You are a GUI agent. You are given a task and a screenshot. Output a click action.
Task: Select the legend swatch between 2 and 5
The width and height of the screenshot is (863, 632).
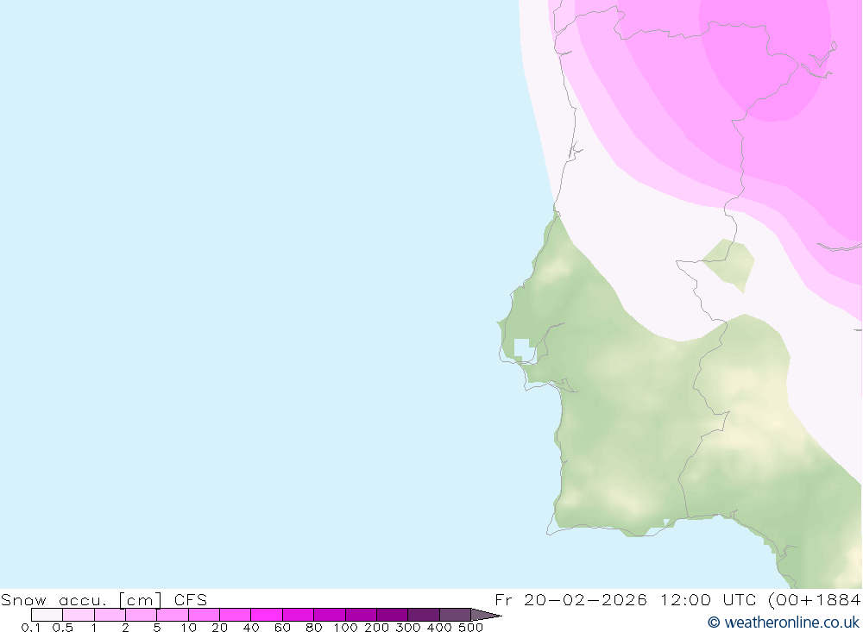coord(141,615)
